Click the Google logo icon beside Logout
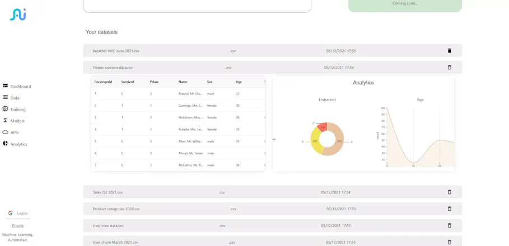The width and height of the screenshot is (509, 246). [x=11, y=213]
